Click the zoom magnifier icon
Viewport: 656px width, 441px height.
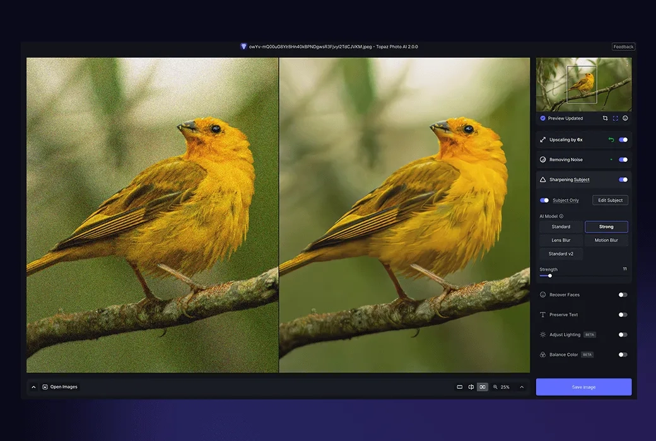click(495, 387)
